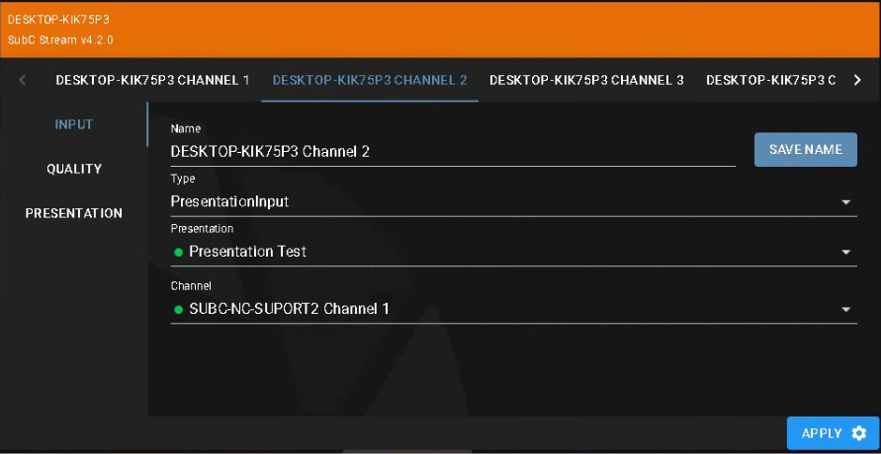
Task: Click the gear icon on Apply
Action: (858, 433)
